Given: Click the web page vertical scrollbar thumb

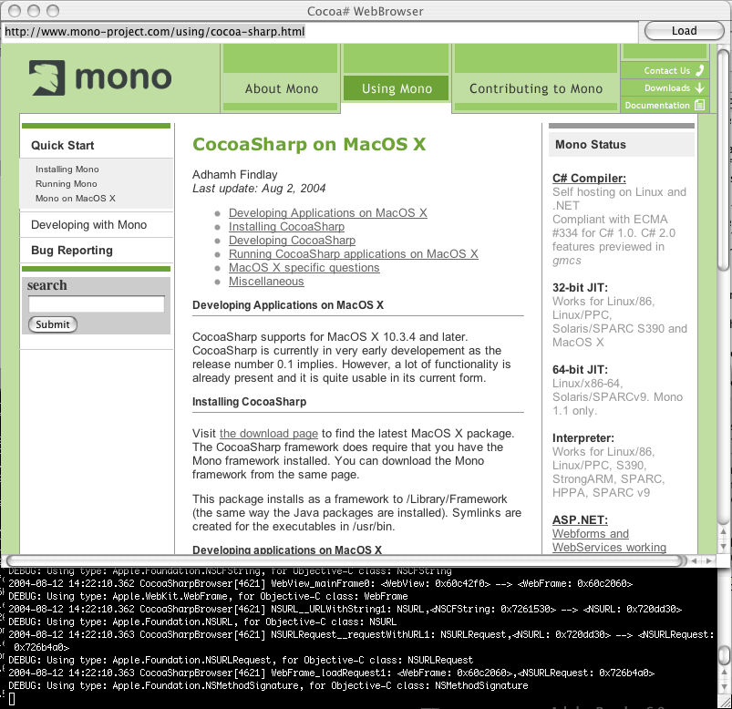Looking at the screenshot, I should (x=724, y=159).
